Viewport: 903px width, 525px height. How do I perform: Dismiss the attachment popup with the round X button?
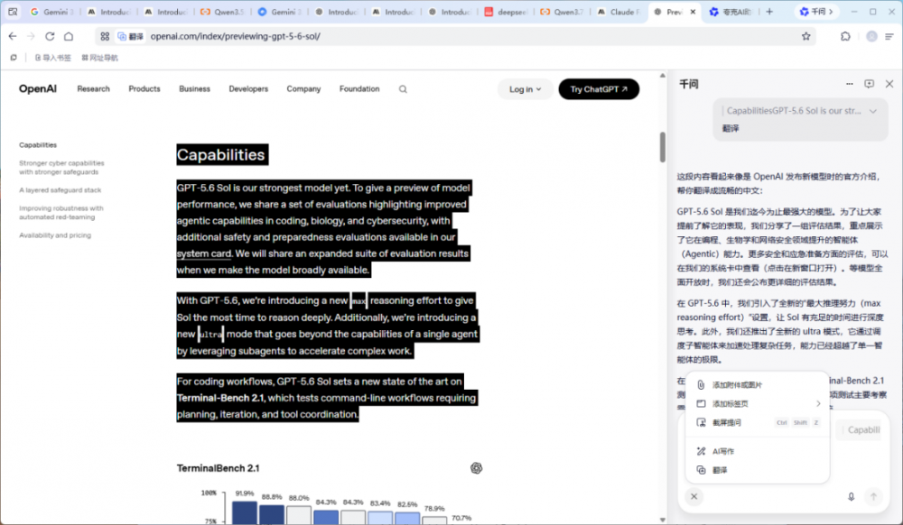[694, 497]
